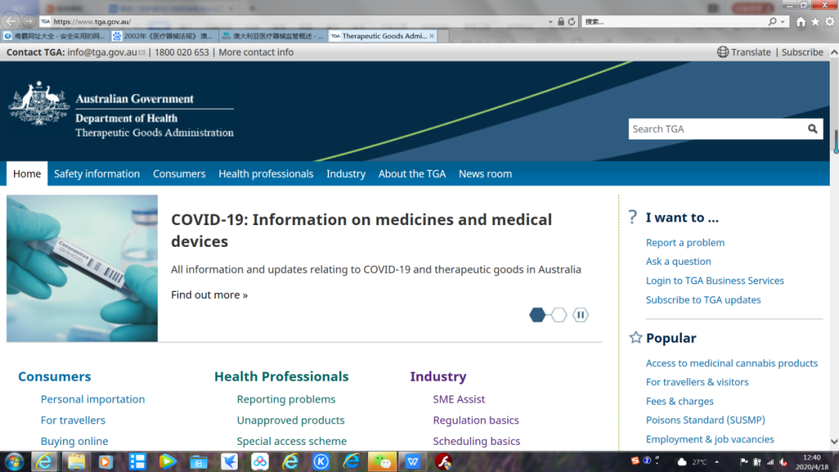Click the Find out more link

tap(209, 295)
